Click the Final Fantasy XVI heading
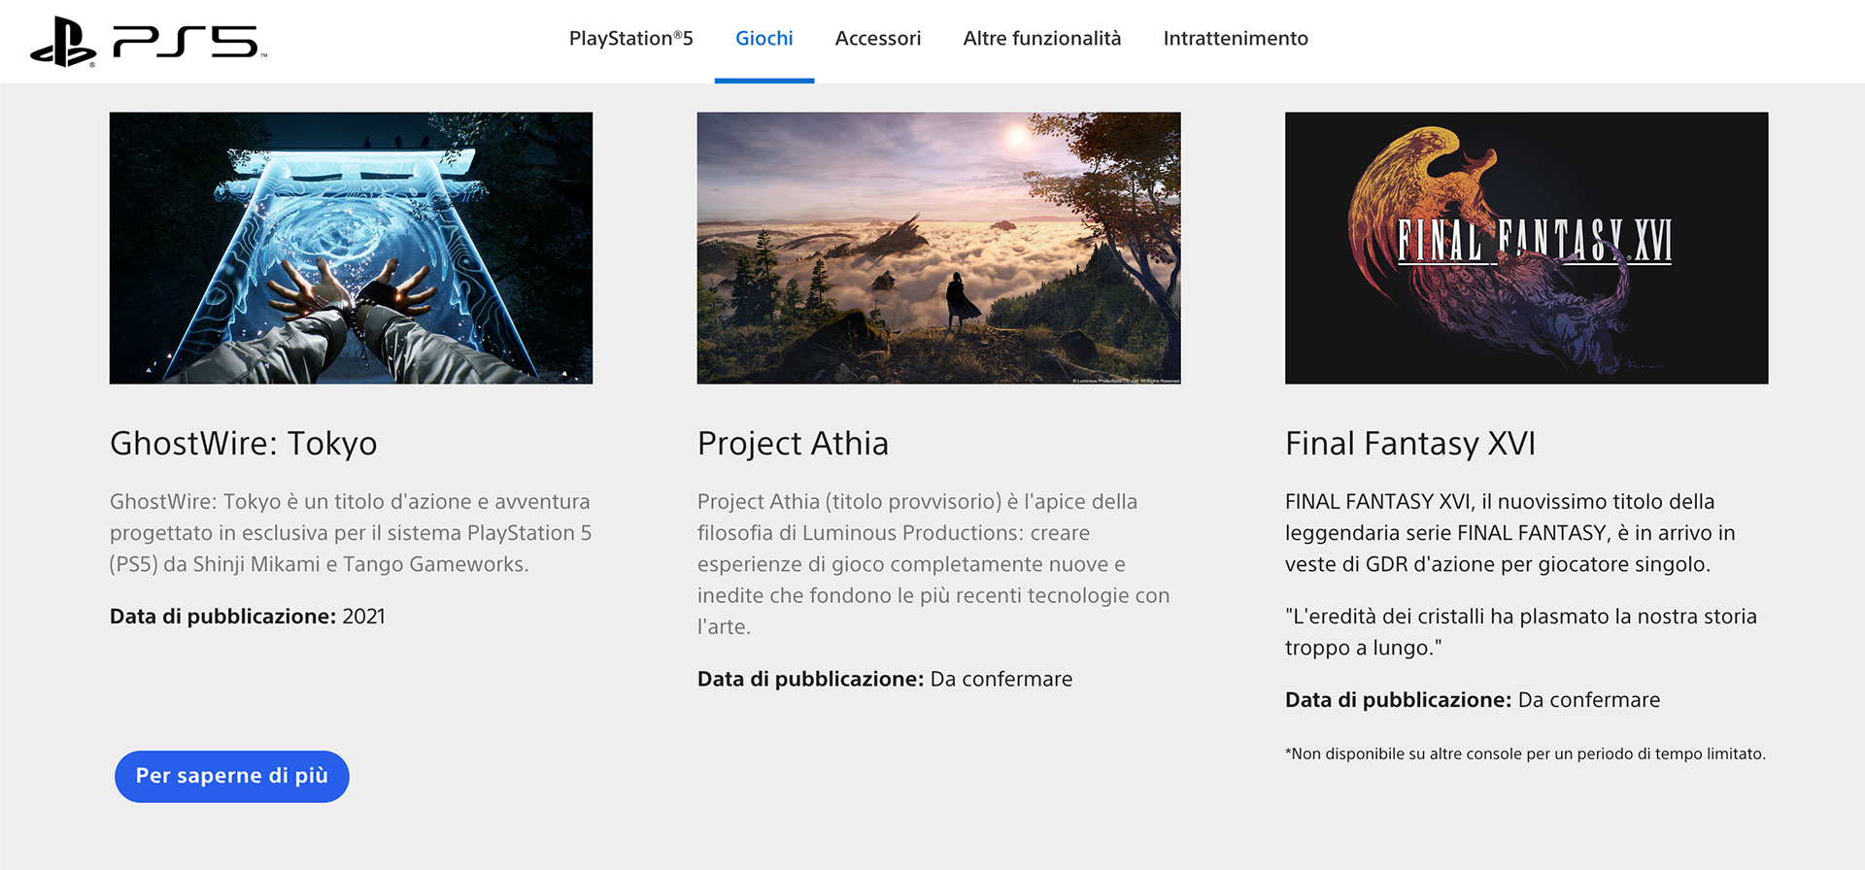1865x870 pixels. (x=1410, y=444)
